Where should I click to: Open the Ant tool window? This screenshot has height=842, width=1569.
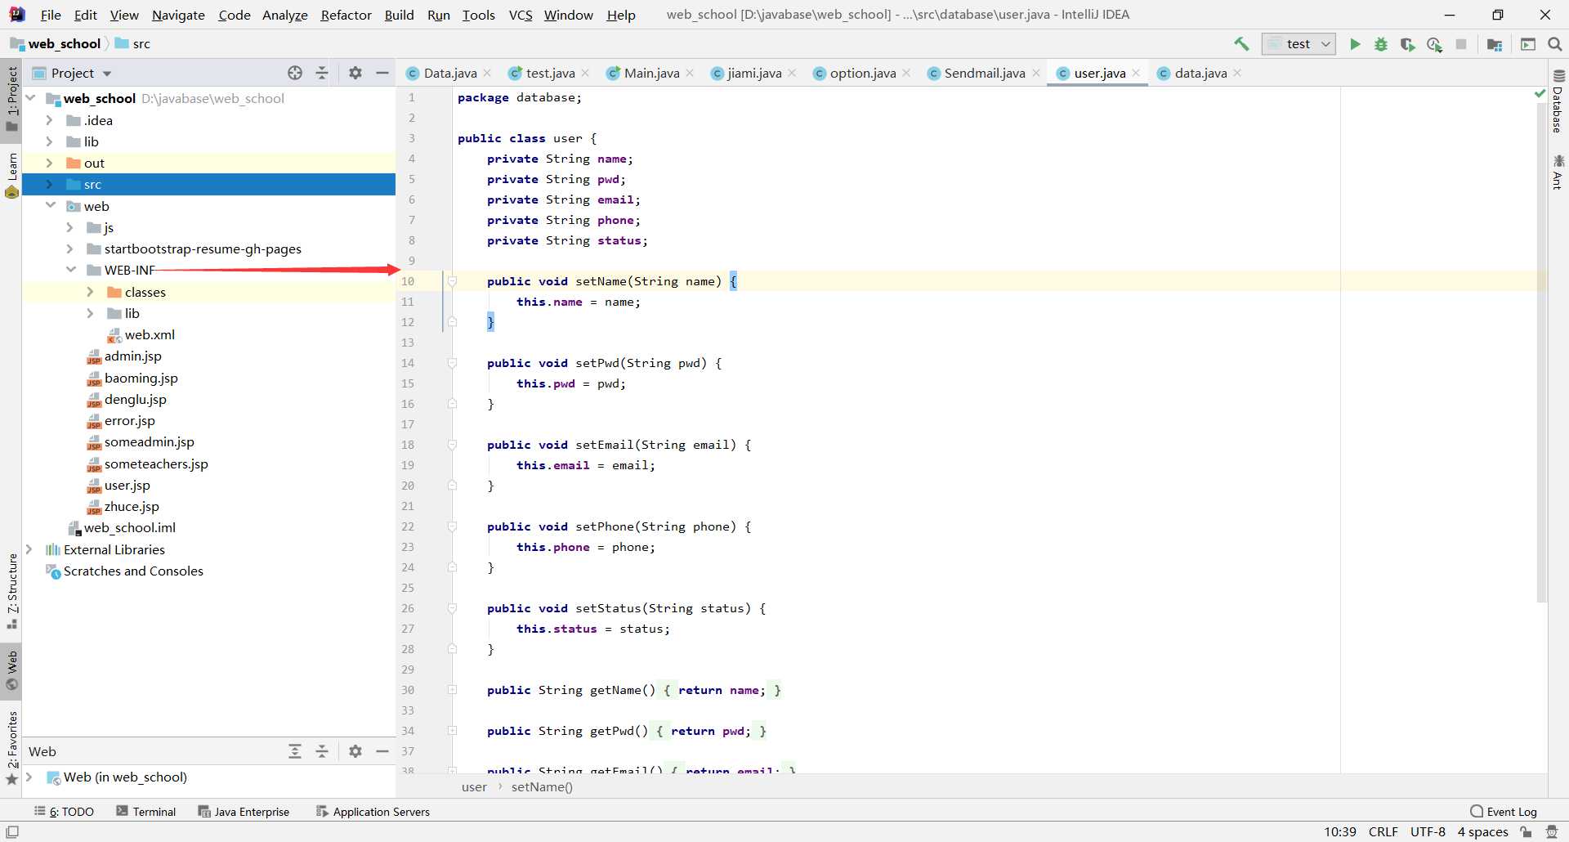[x=1558, y=172]
